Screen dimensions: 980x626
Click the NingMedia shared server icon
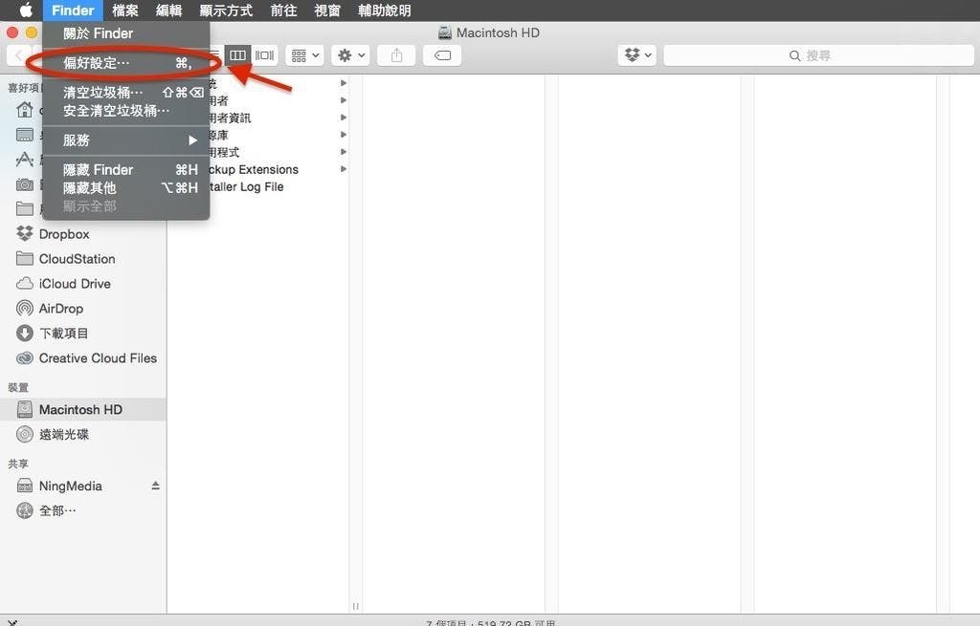pos(24,486)
